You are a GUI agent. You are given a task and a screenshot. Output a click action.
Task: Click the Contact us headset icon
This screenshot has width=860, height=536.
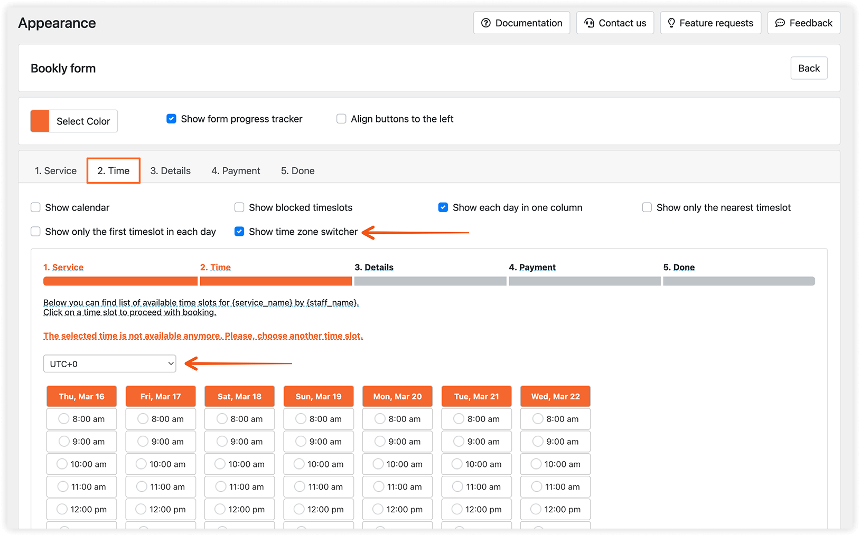pyautogui.click(x=588, y=23)
